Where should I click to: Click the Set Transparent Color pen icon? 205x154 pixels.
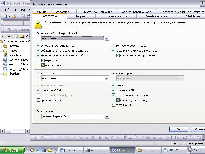tap(142, 137)
